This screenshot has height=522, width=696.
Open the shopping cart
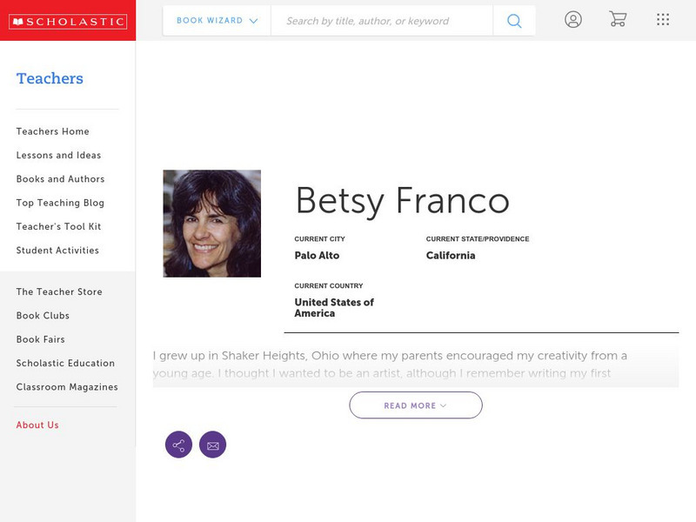pos(618,20)
